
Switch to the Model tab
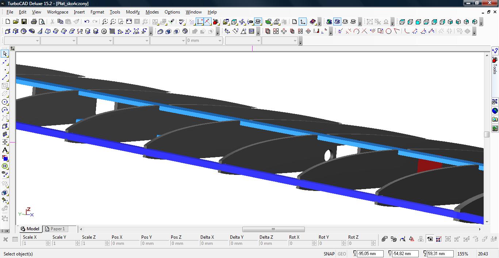tap(30, 229)
